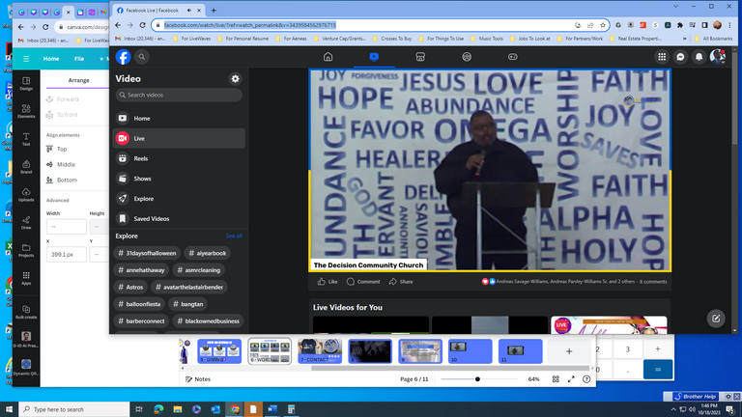Switch to Canva Arrange tab

78,80
